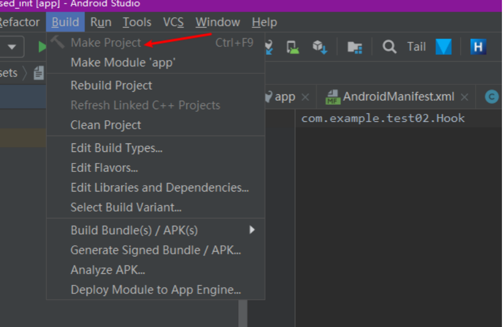The image size is (503, 327).
Task: Open the run configuration dropdown arrow
Action: (12, 47)
